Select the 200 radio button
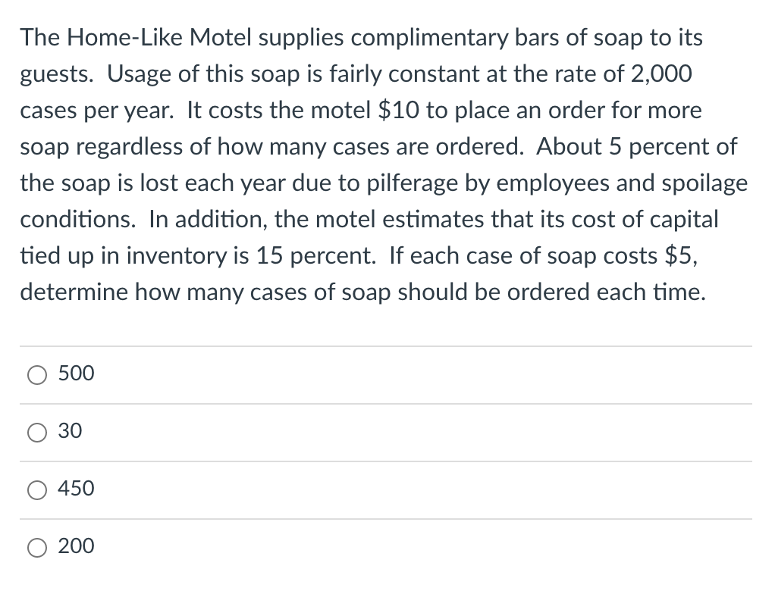Image resolution: width=775 pixels, height=591 pixels. [36, 547]
